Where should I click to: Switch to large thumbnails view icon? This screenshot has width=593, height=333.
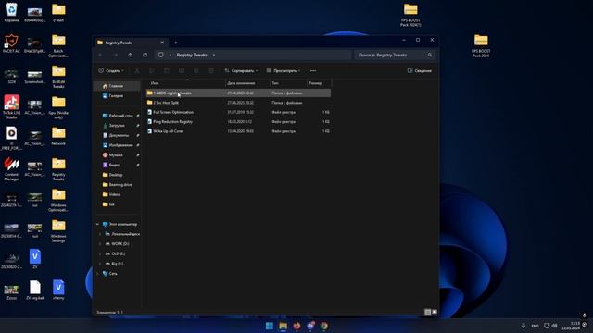point(435,313)
